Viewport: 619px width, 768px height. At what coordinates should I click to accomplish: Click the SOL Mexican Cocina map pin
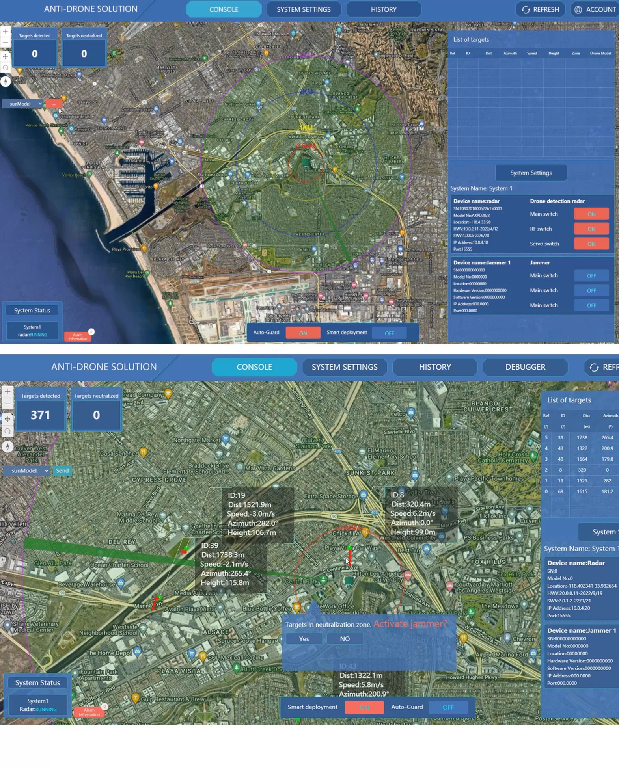point(203,656)
